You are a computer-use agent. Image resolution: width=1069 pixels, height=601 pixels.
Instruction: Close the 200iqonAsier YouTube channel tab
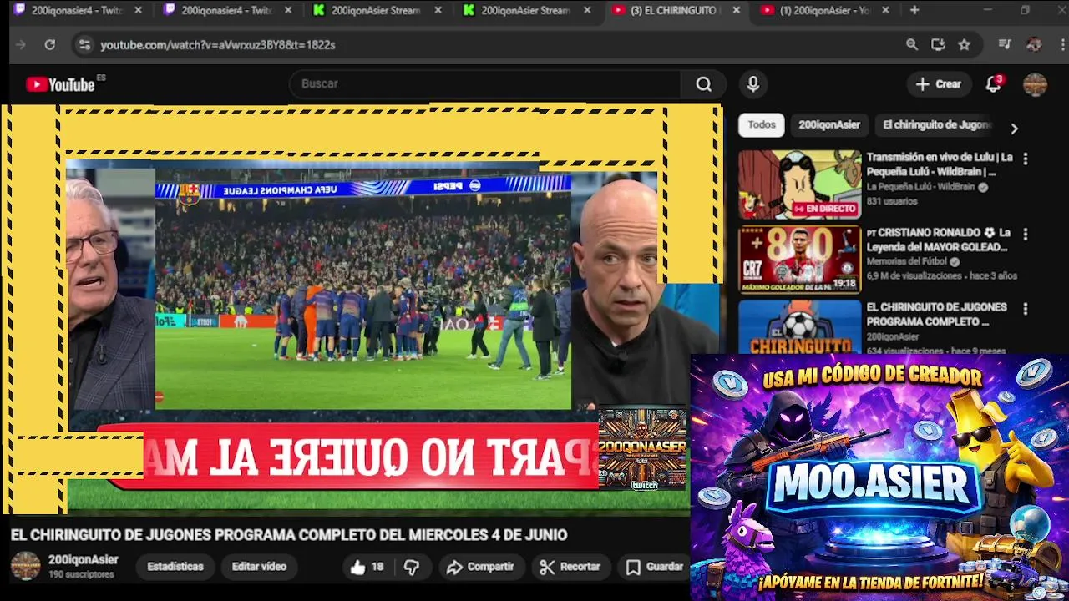tap(885, 10)
